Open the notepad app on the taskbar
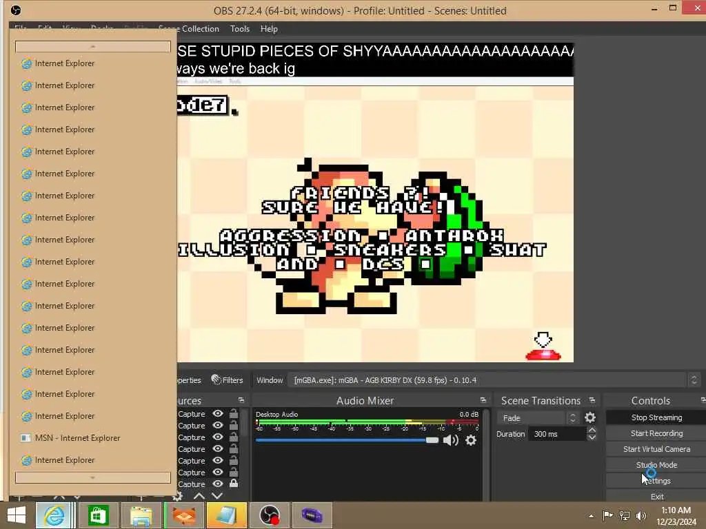 tap(226, 515)
